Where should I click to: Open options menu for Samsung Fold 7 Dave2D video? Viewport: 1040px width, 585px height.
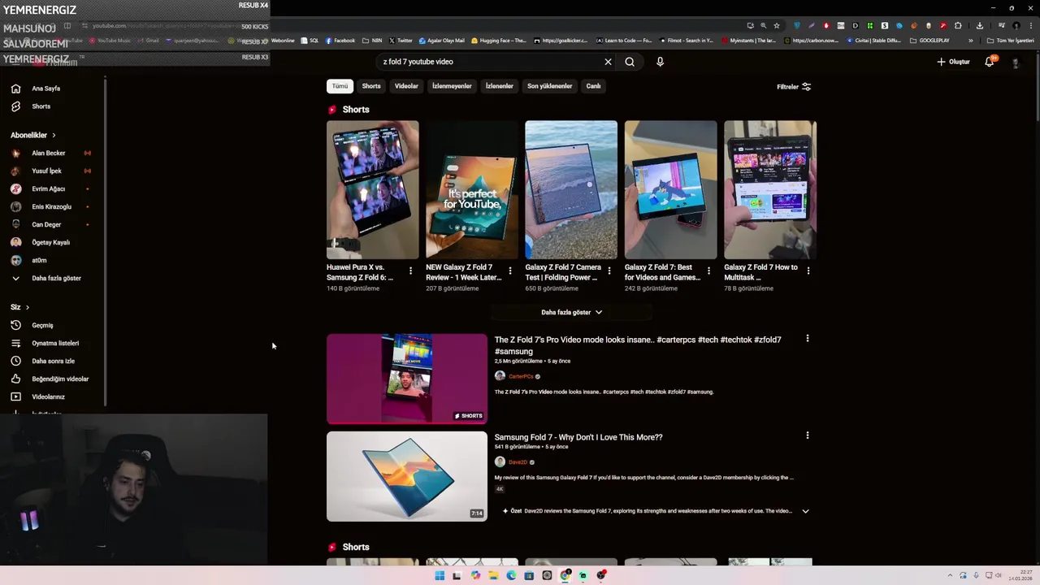[x=807, y=435]
